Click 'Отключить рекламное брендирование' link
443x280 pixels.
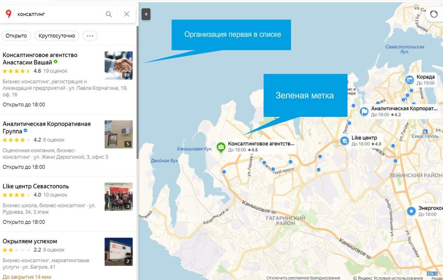303,278
